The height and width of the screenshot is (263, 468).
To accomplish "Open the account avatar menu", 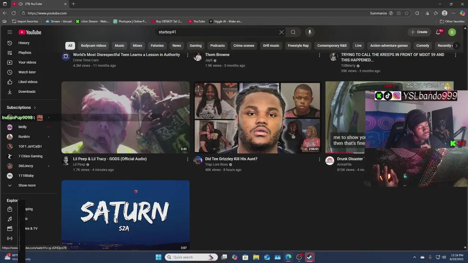I will click(452, 32).
